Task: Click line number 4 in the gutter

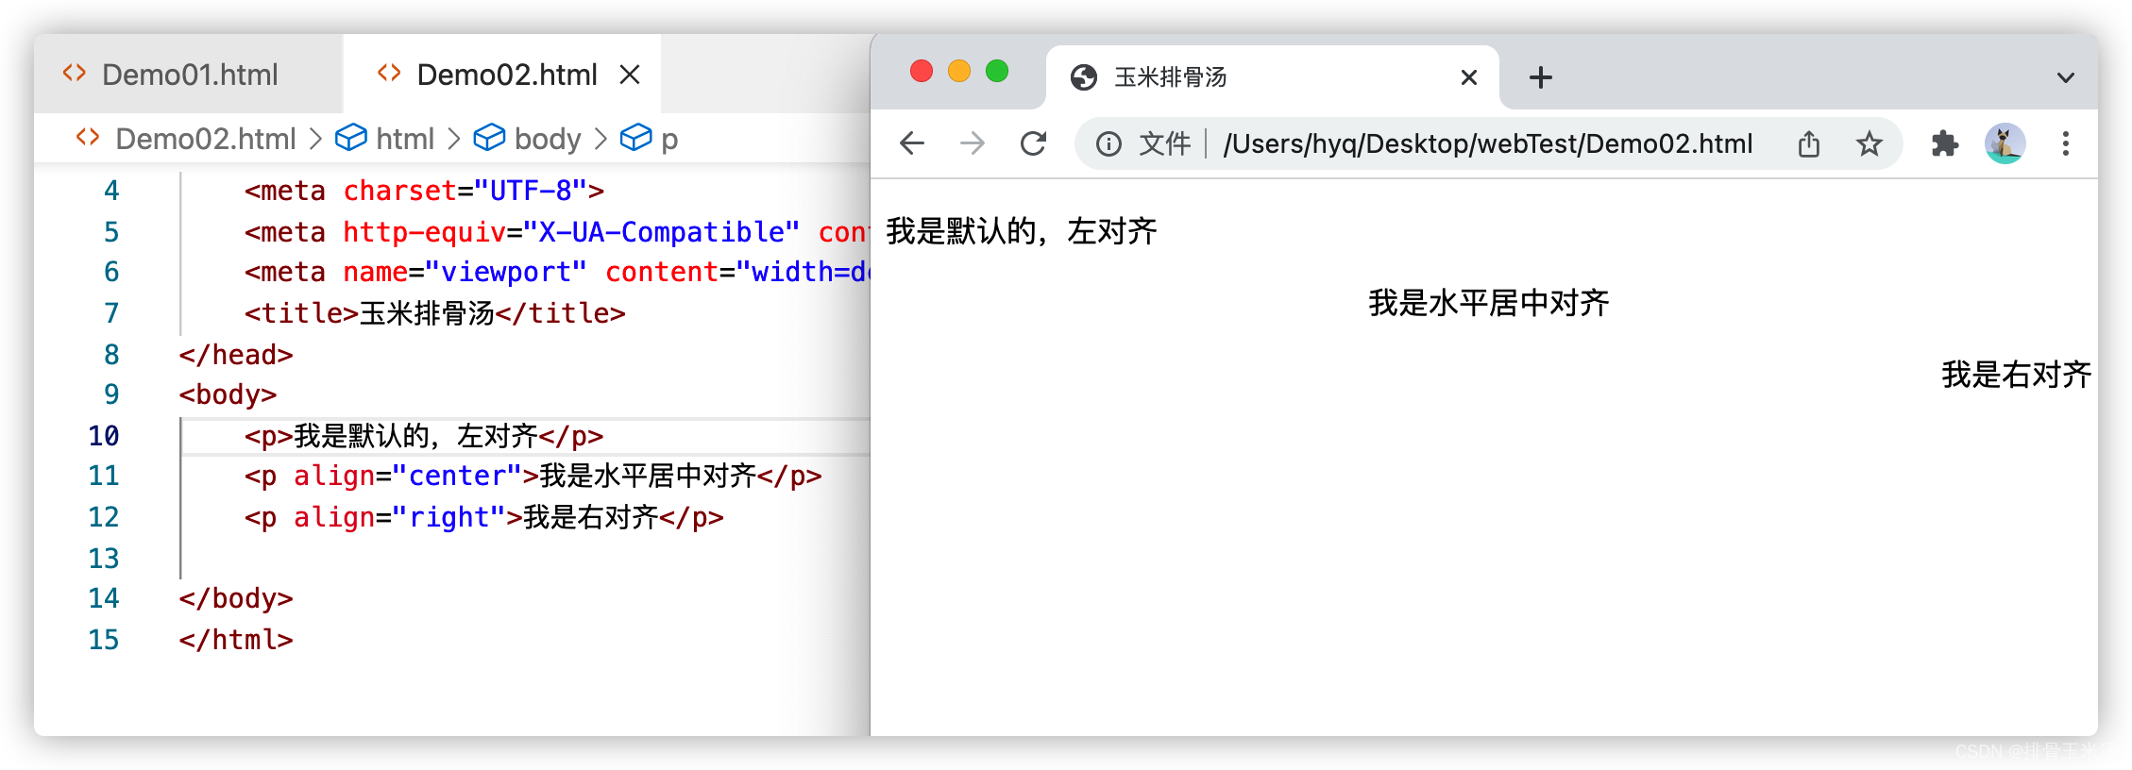Action: tap(111, 191)
